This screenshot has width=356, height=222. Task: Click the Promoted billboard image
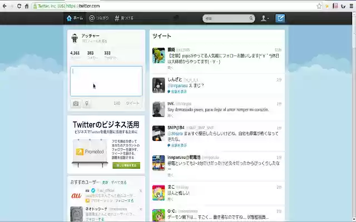tap(90, 152)
